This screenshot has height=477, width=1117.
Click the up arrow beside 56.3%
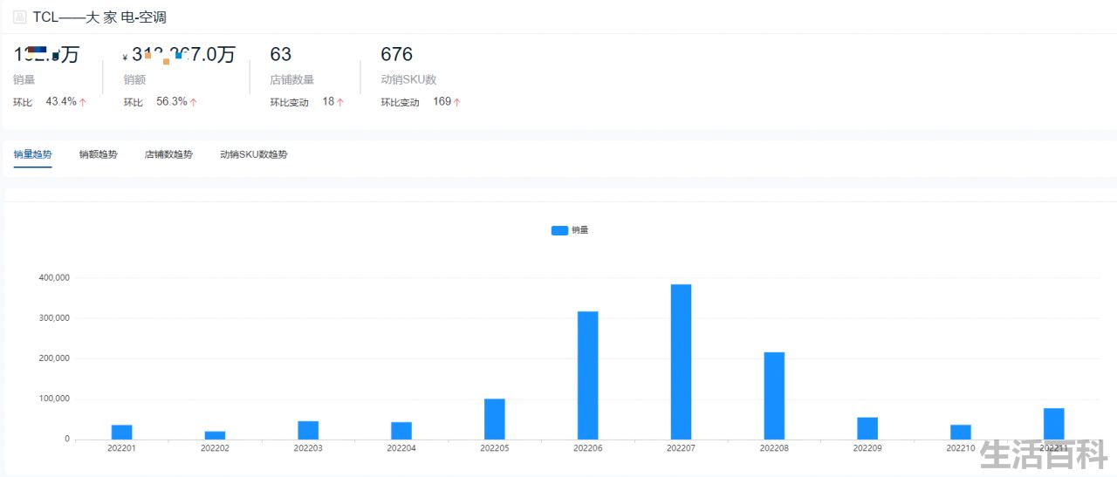click(x=194, y=102)
